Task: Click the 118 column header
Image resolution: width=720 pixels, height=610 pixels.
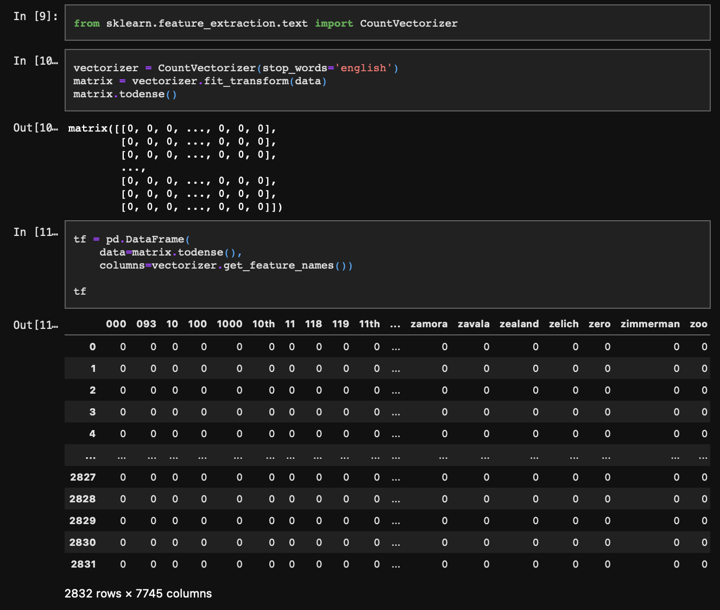Action: pos(313,324)
